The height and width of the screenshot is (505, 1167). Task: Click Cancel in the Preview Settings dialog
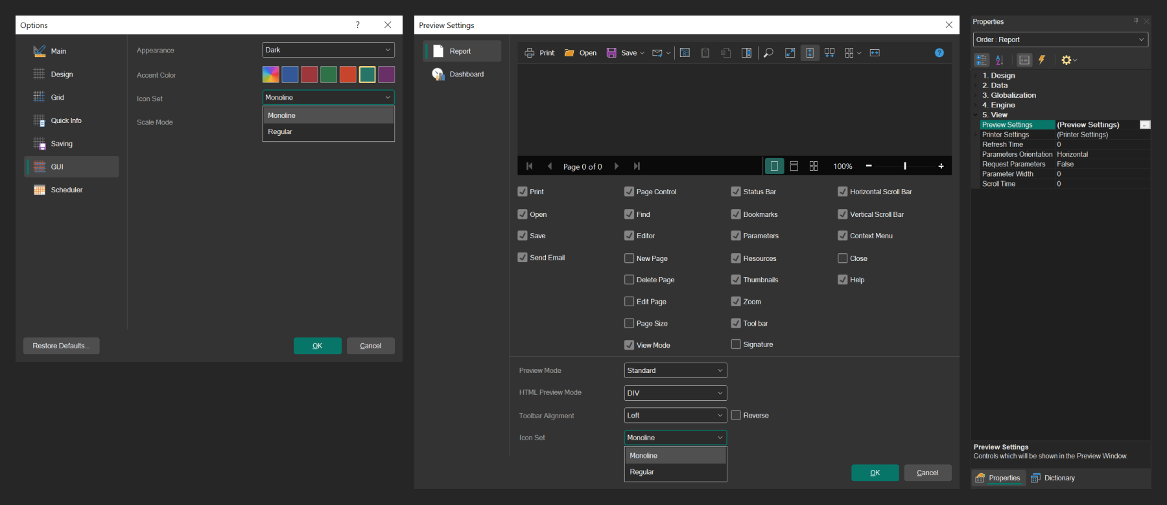pyautogui.click(x=928, y=473)
